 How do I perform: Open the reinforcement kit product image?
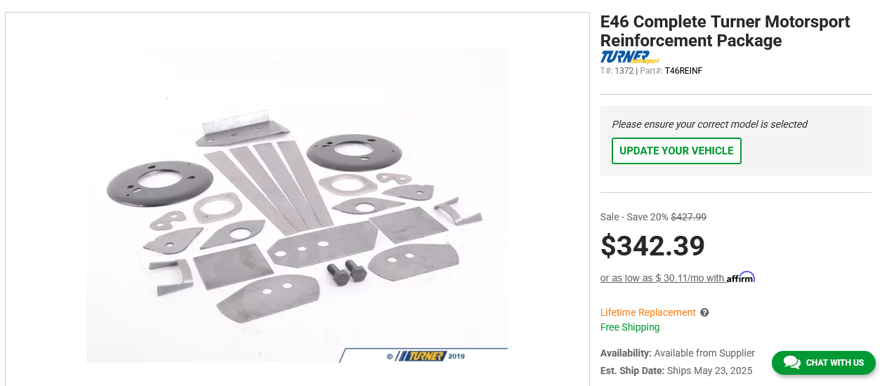(297, 205)
